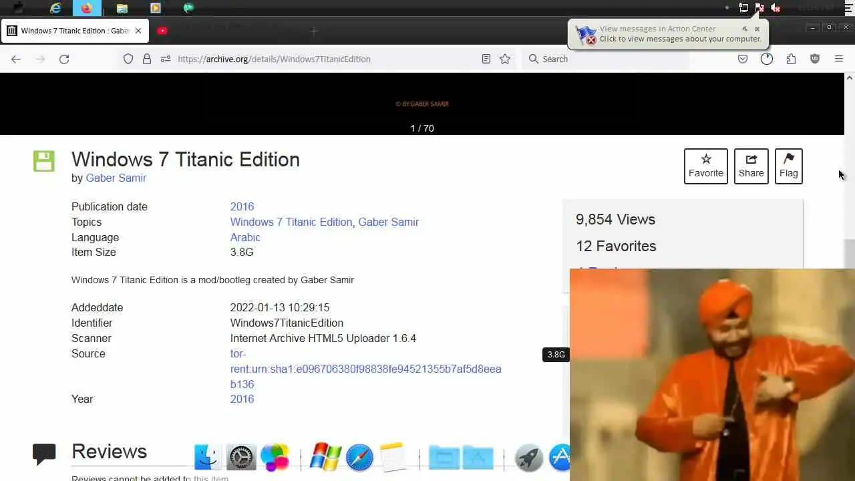Launch Safari compass from the dock
The image size is (855, 481).
[x=359, y=458]
